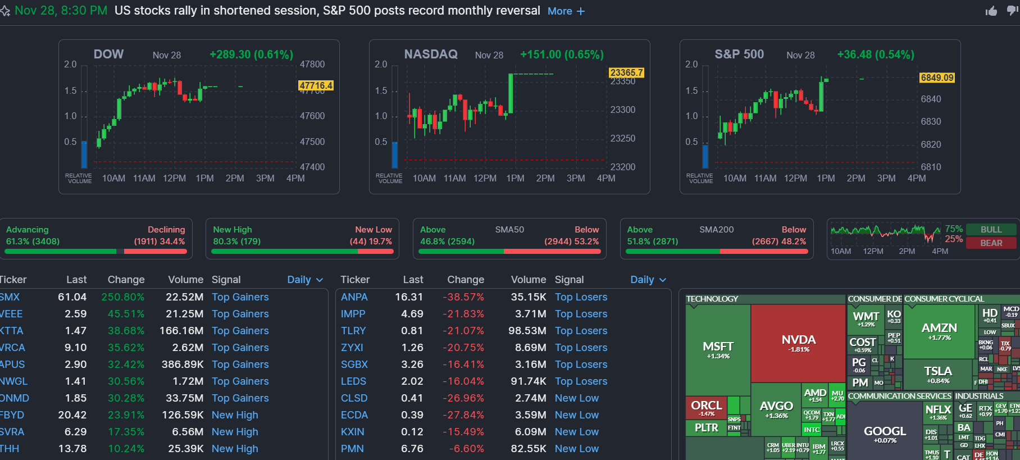Click the thumbs down icon on the headline
Viewport: 1020px width, 460px height.
pos(1013,11)
